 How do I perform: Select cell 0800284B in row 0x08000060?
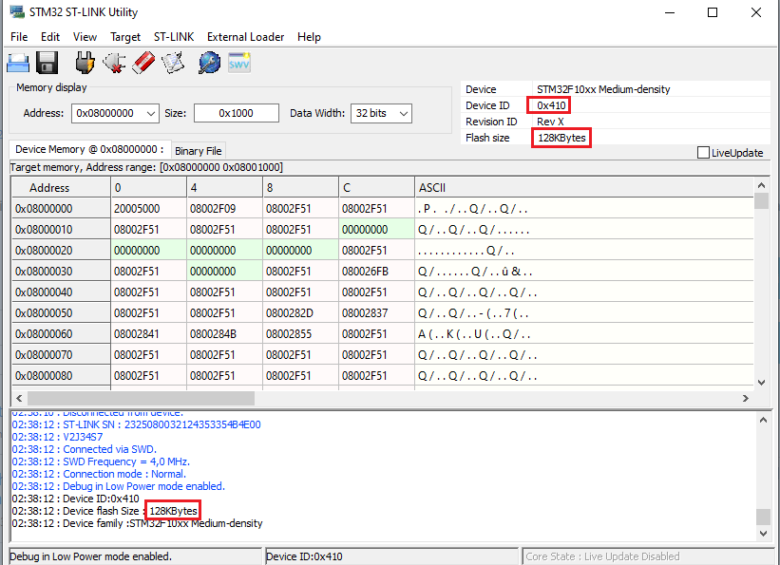coord(225,334)
